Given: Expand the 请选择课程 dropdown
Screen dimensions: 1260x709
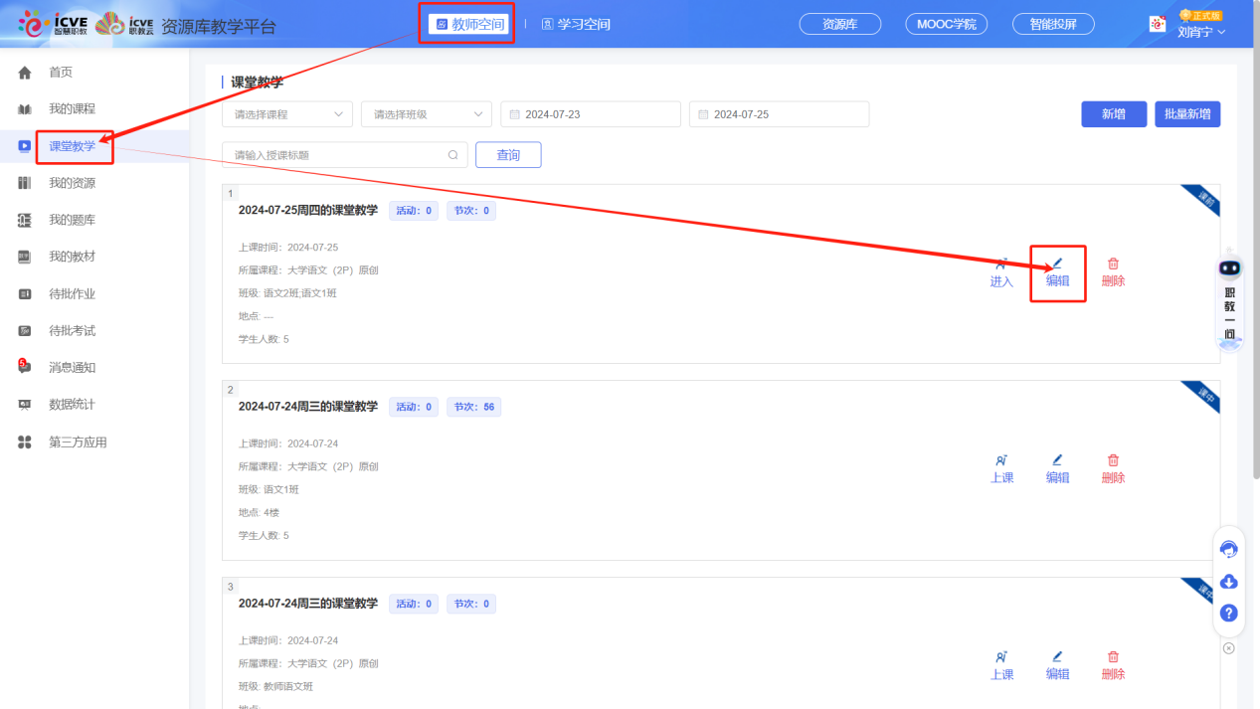Looking at the screenshot, I should [287, 114].
